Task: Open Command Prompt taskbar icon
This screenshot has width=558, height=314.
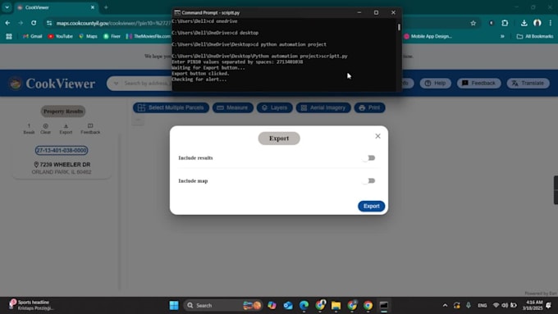Action: click(x=384, y=305)
